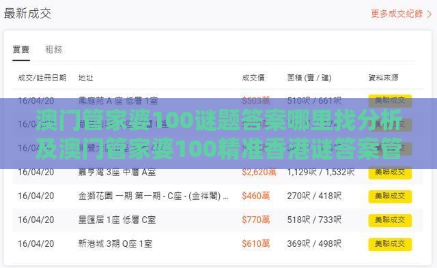Viewport: 437px width, 268px height.
Task: Open address 星匯居 1座 低層 C室
Action: pos(117,220)
